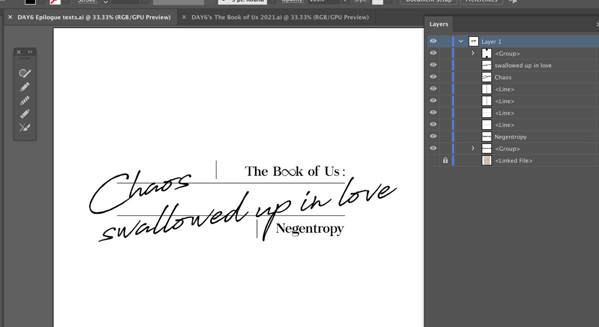
Task: Select the Join tool
Action: tap(24, 127)
